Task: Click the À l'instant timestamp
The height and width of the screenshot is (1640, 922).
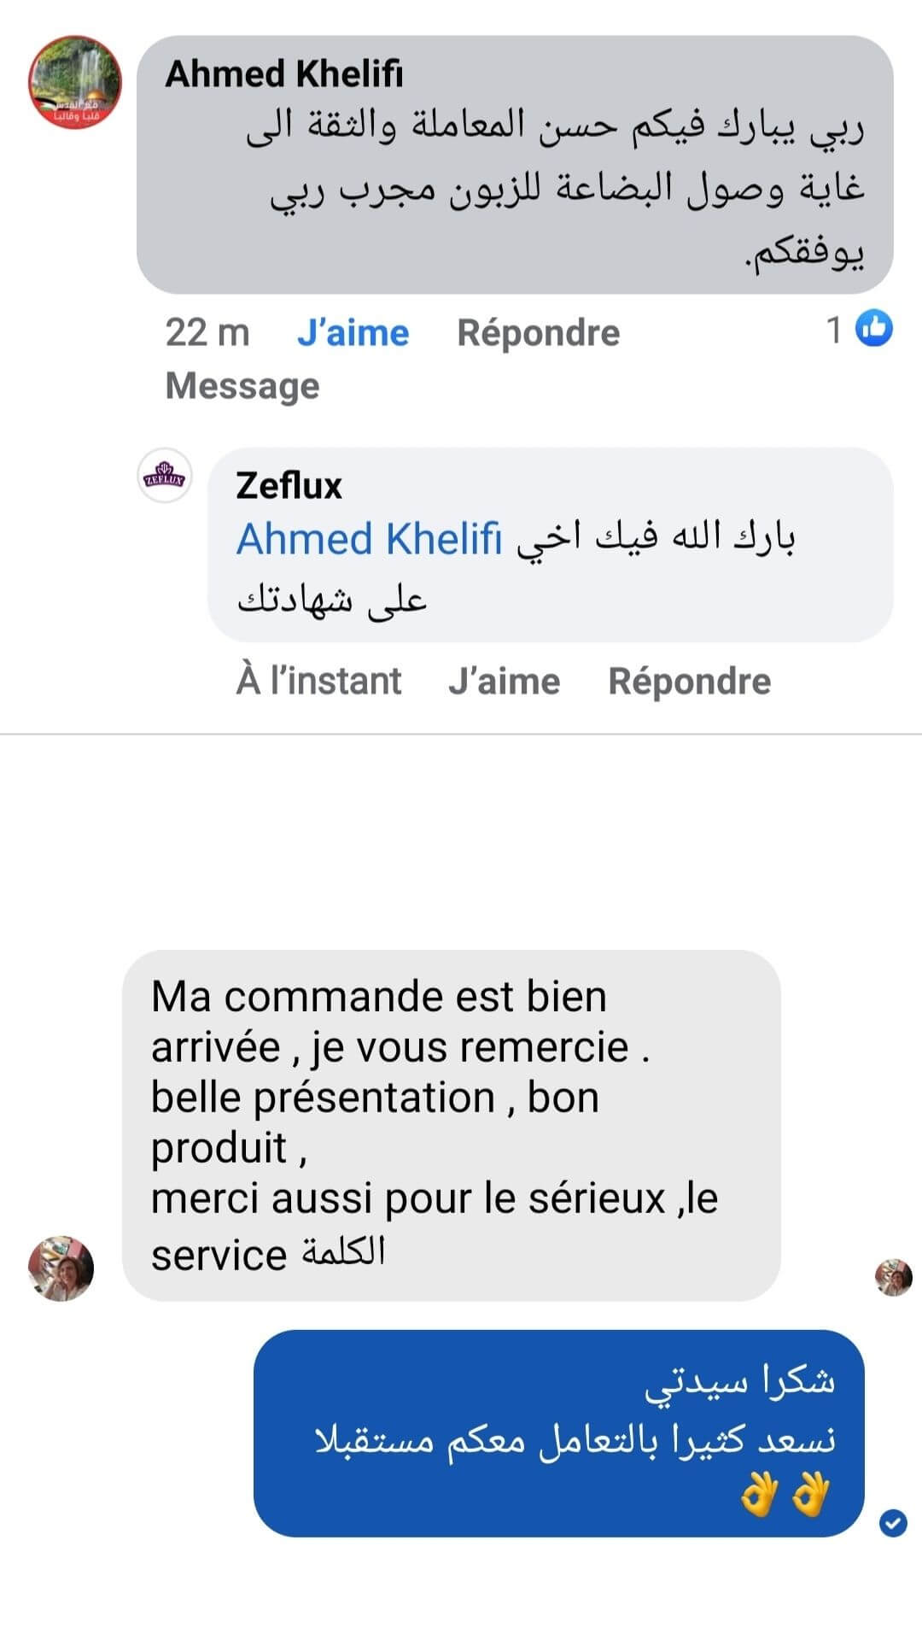Action: pos(318,682)
